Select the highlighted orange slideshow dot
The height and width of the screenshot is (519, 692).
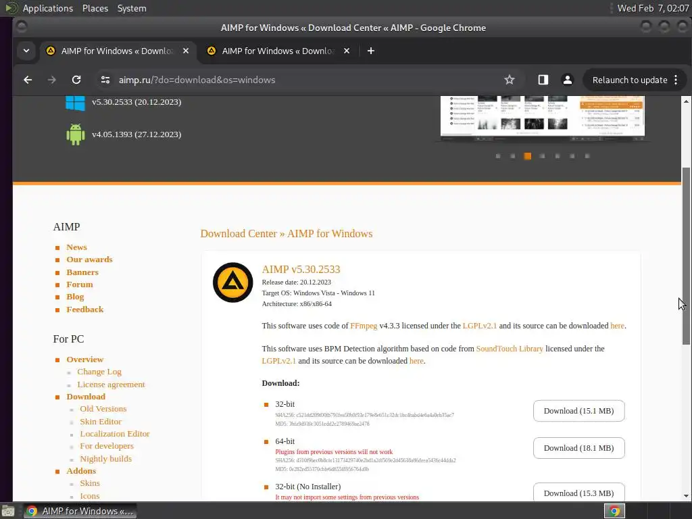pos(527,156)
